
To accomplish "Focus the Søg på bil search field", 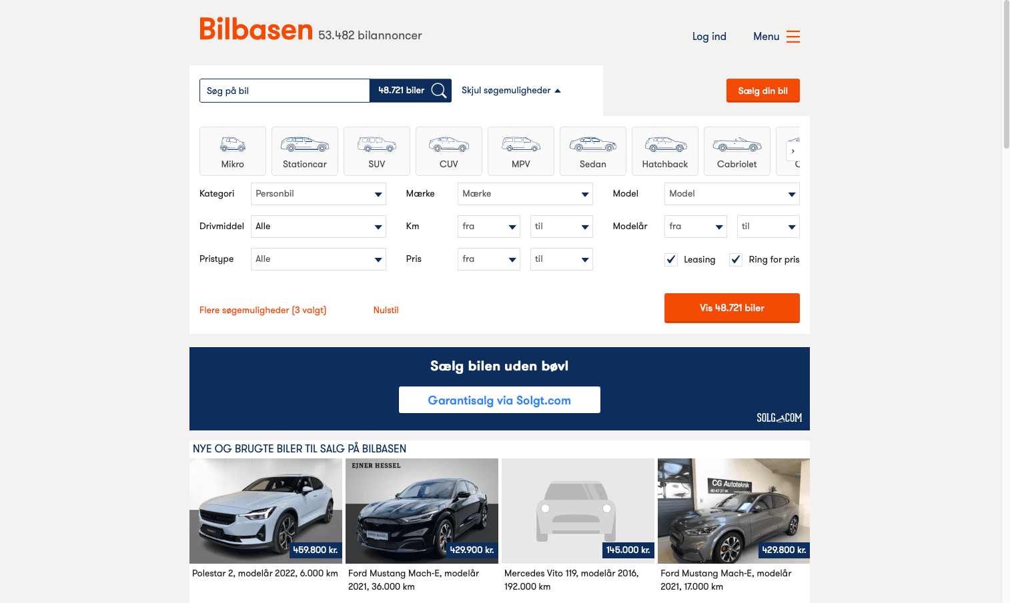I will pyautogui.click(x=284, y=91).
